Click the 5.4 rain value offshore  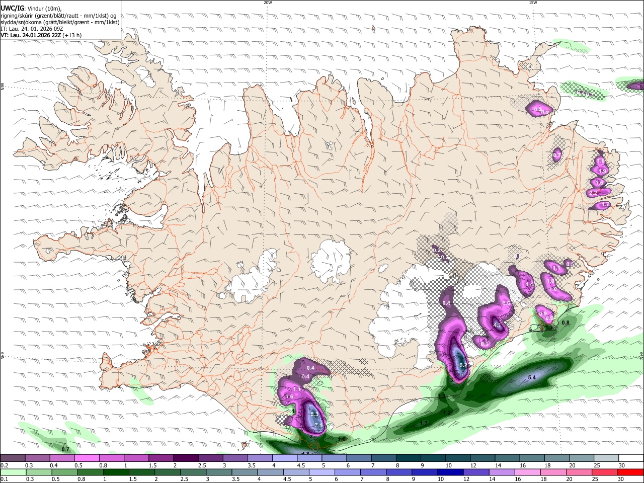[532, 377]
